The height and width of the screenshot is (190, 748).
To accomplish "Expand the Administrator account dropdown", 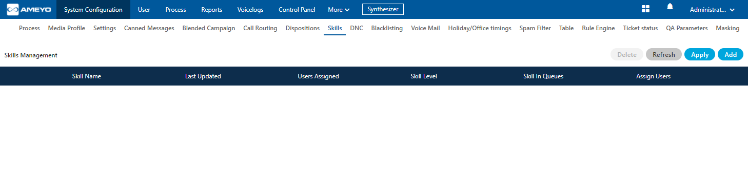I will tap(712, 10).
